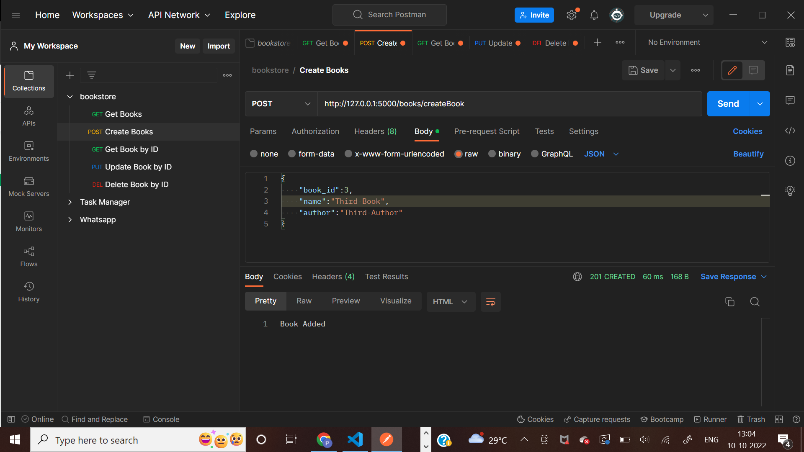
Task: Open the History panel in the sidebar
Action: tap(28, 292)
